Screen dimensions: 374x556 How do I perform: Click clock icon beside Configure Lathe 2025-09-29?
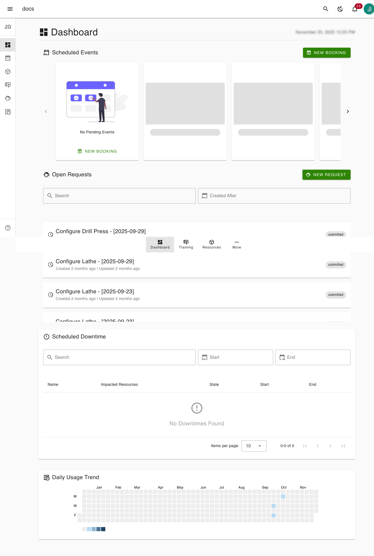point(50,265)
